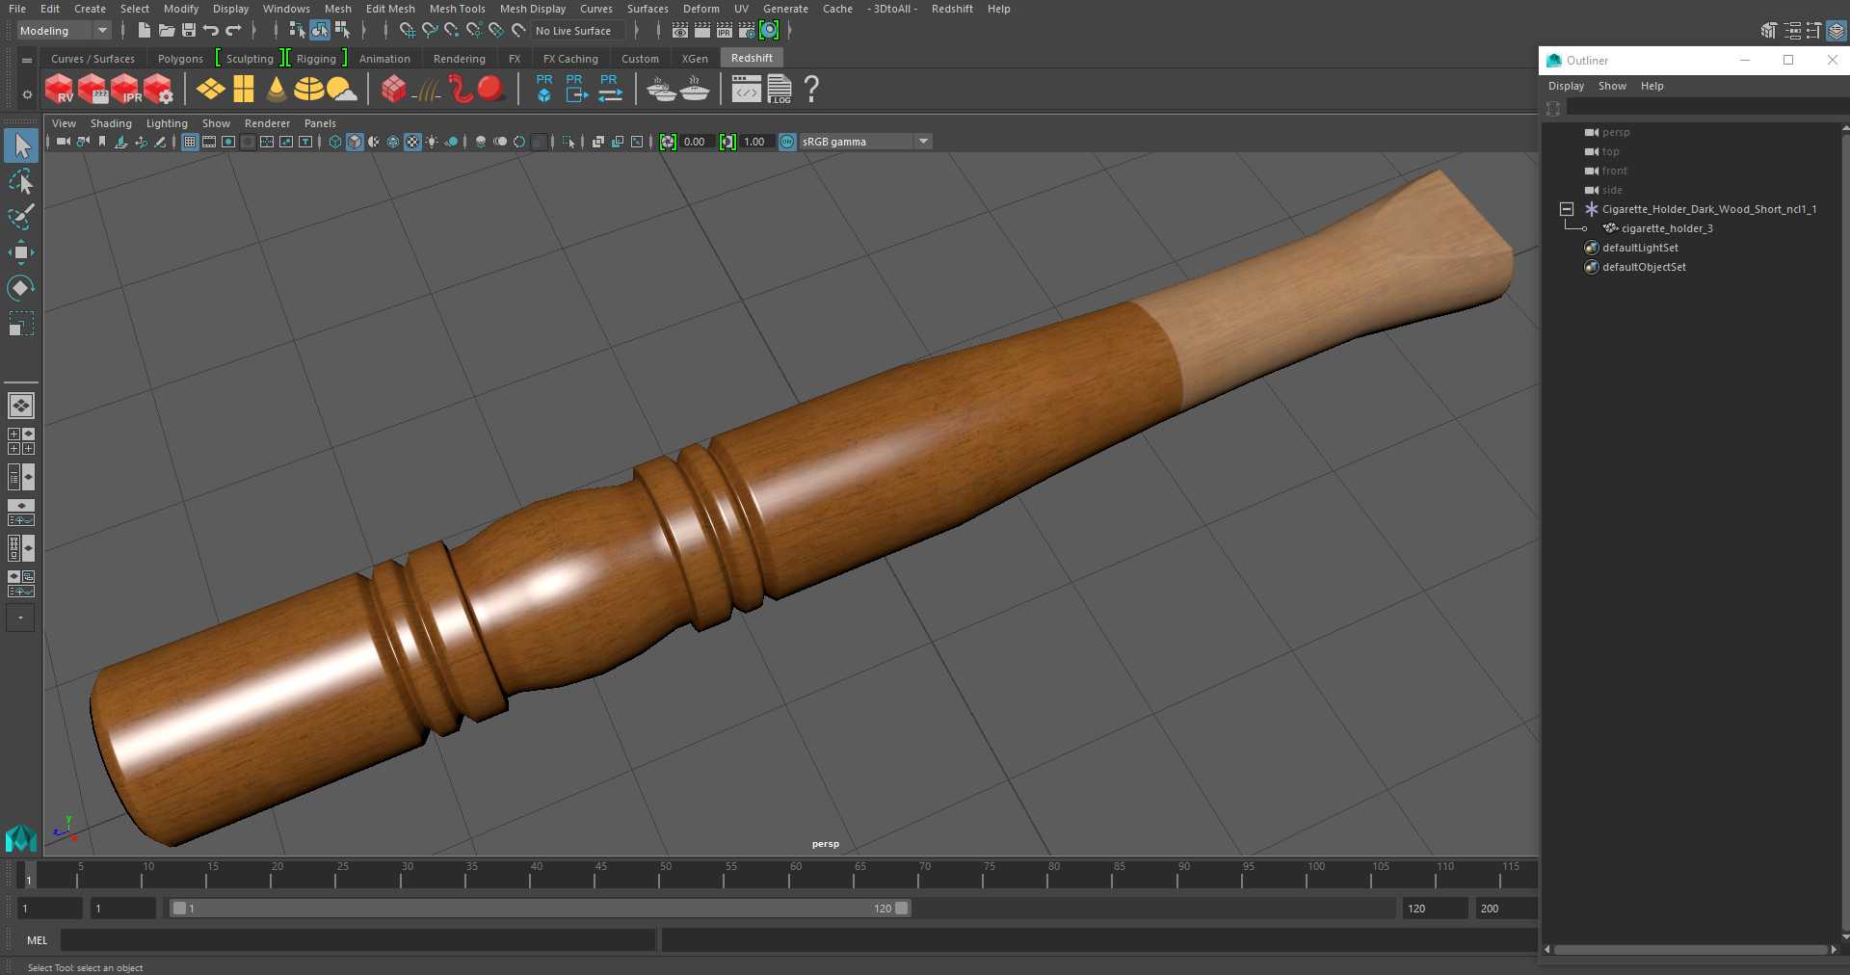The width and height of the screenshot is (1850, 975).
Task: Create Redshift spot light cone icon
Action: 277,90
